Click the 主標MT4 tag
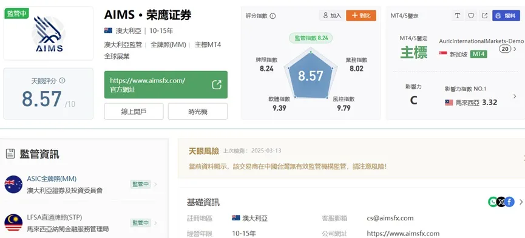This screenshot has height=238, width=525. pos(208,44)
